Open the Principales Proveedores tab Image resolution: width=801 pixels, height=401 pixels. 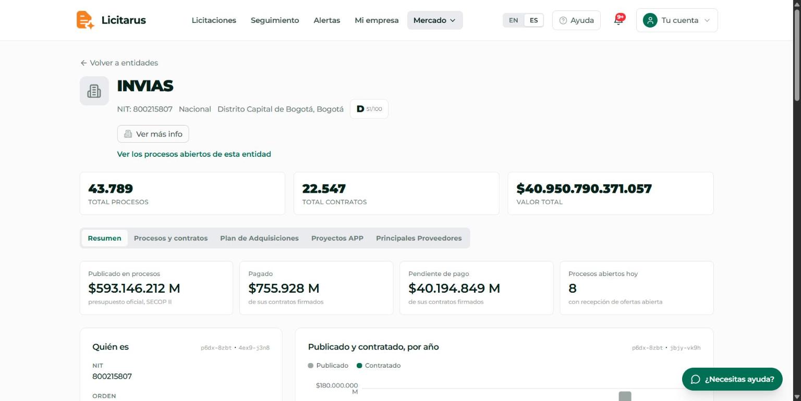(x=419, y=238)
